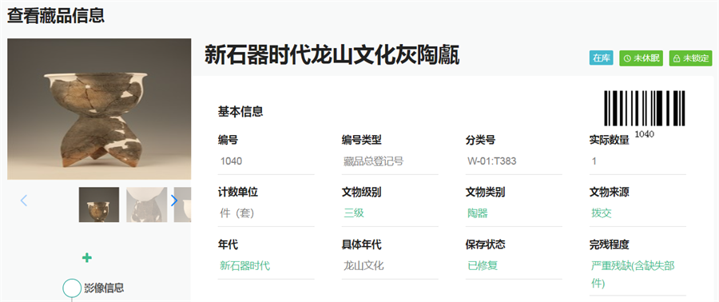Viewport: 719px width, 302px height.
Task: Click the 计数单位 field 件（套）
Action: [266, 213]
